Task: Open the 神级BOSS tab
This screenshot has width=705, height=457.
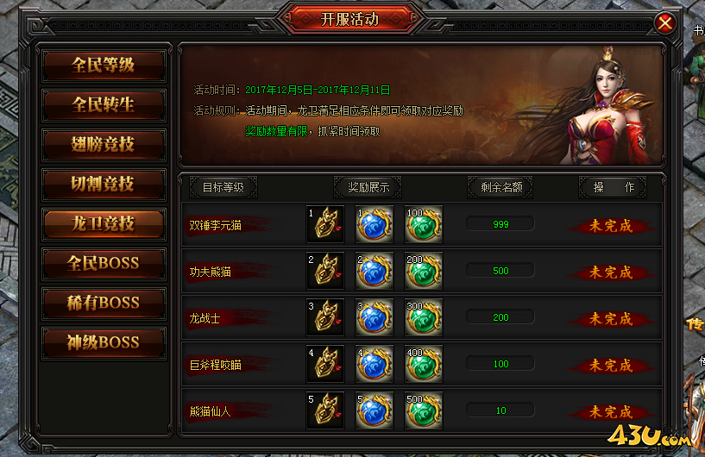Action: 104,342
